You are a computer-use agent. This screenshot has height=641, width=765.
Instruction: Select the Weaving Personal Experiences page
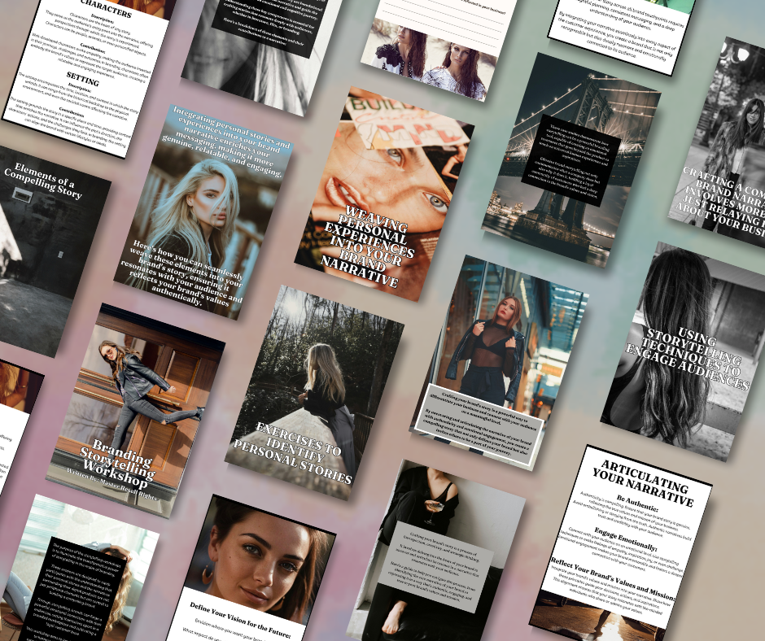384,194
